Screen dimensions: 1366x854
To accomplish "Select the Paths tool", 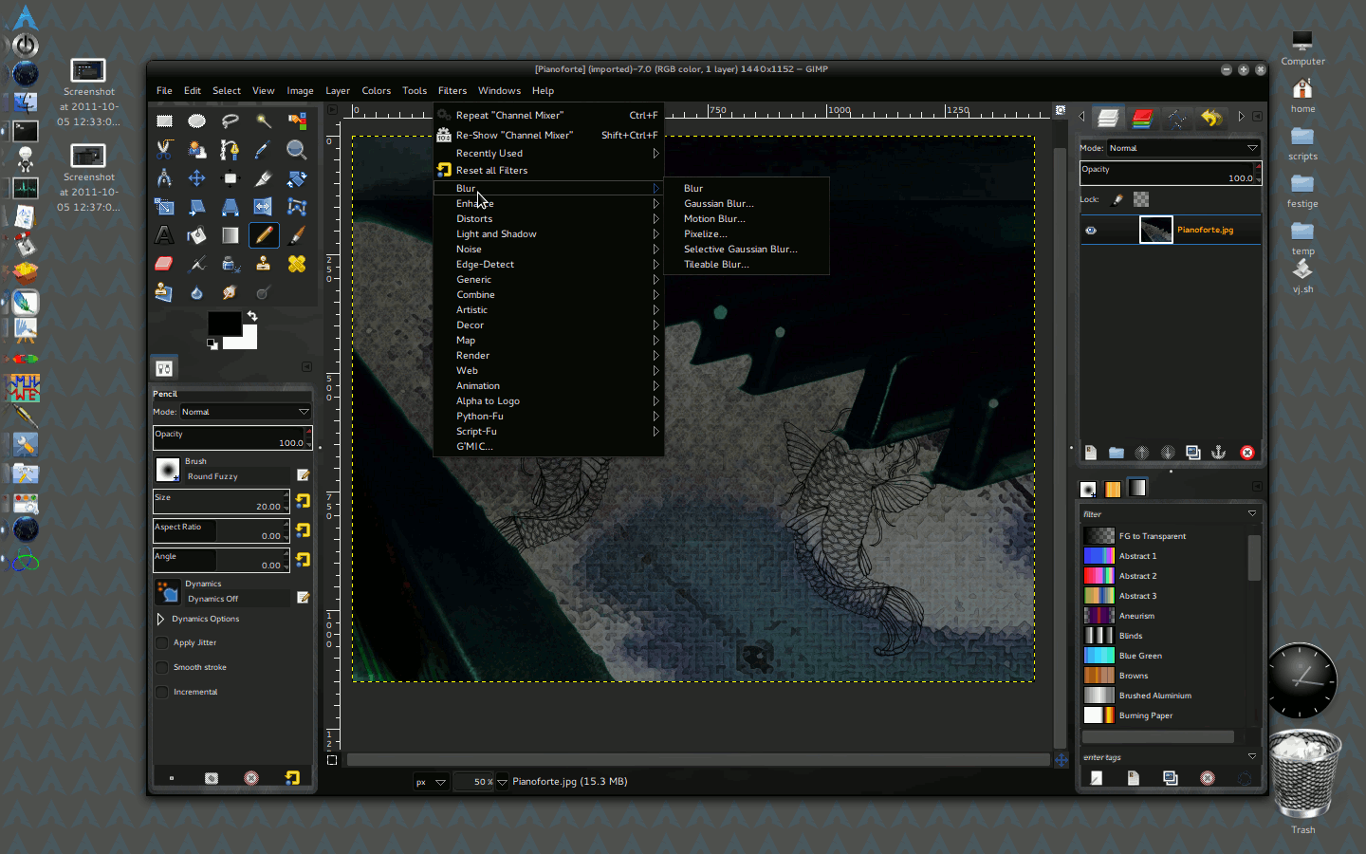I will pyautogui.click(x=230, y=149).
